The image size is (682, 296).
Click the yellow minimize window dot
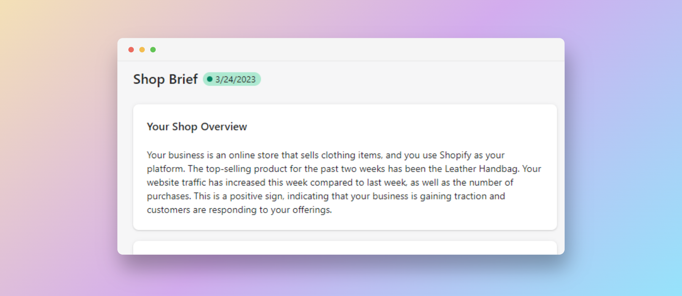[x=142, y=50]
